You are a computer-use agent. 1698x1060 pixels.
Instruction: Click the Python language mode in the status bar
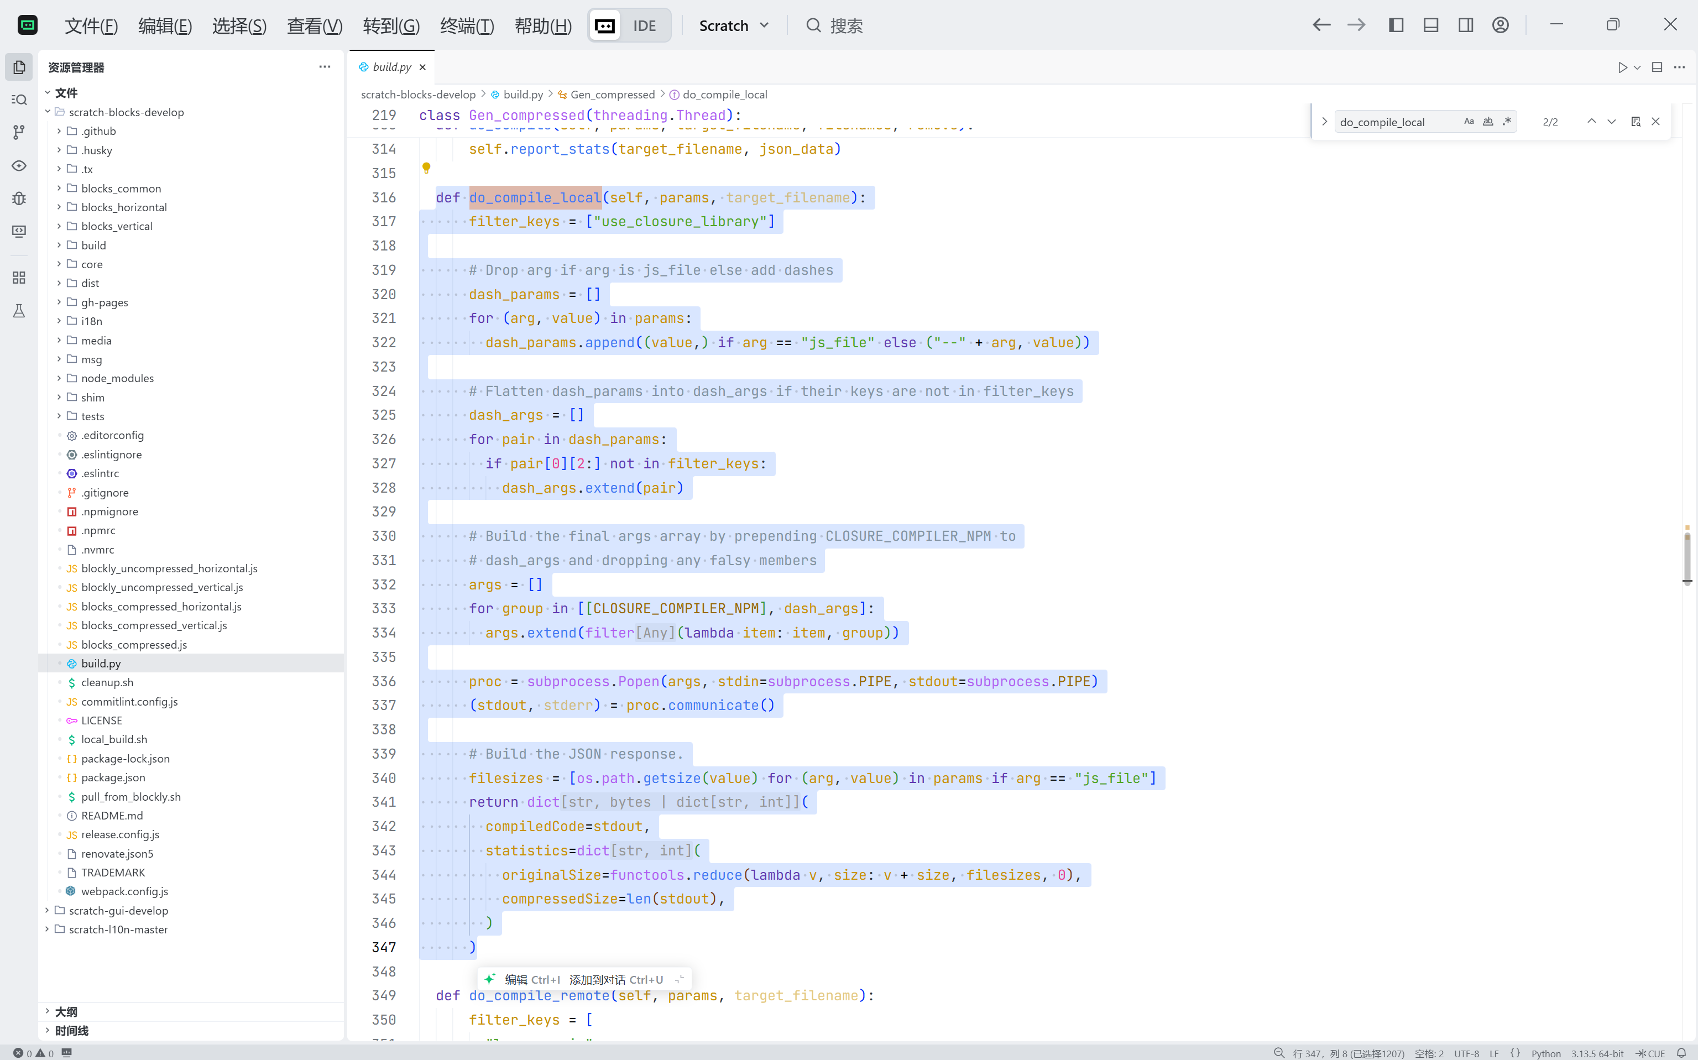(1545, 1053)
